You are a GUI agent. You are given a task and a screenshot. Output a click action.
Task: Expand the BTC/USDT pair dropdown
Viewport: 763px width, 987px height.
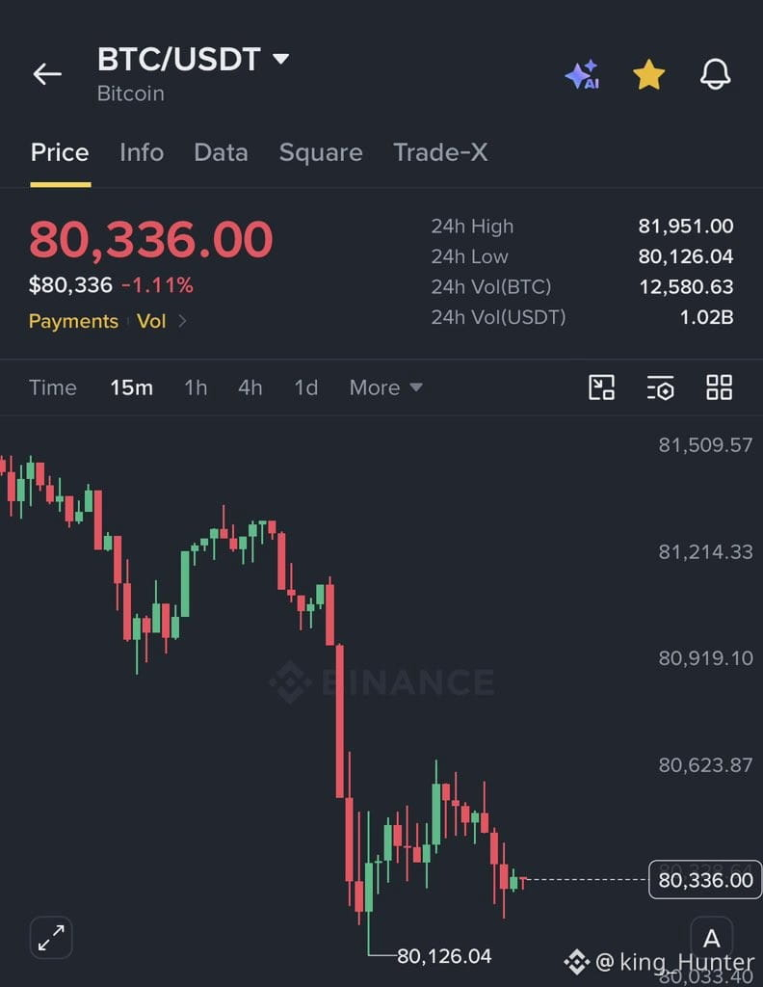coord(280,59)
